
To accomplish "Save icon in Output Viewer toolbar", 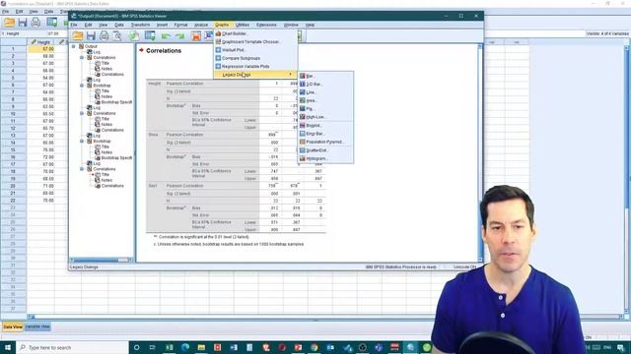I will coord(91,36).
